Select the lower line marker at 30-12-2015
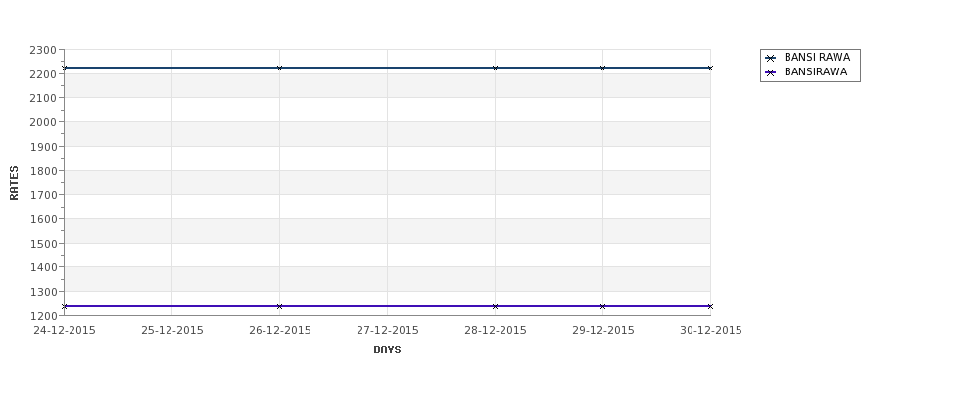955x420 pixels. [710, 306]
